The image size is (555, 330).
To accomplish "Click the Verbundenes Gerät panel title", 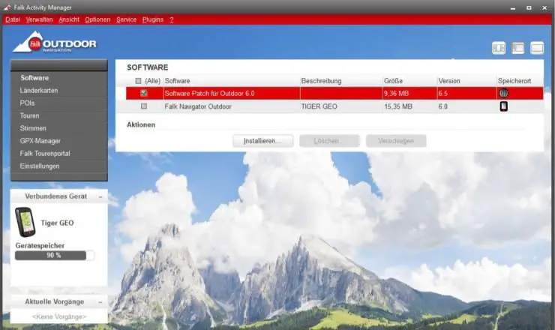I will pos(56,196).
